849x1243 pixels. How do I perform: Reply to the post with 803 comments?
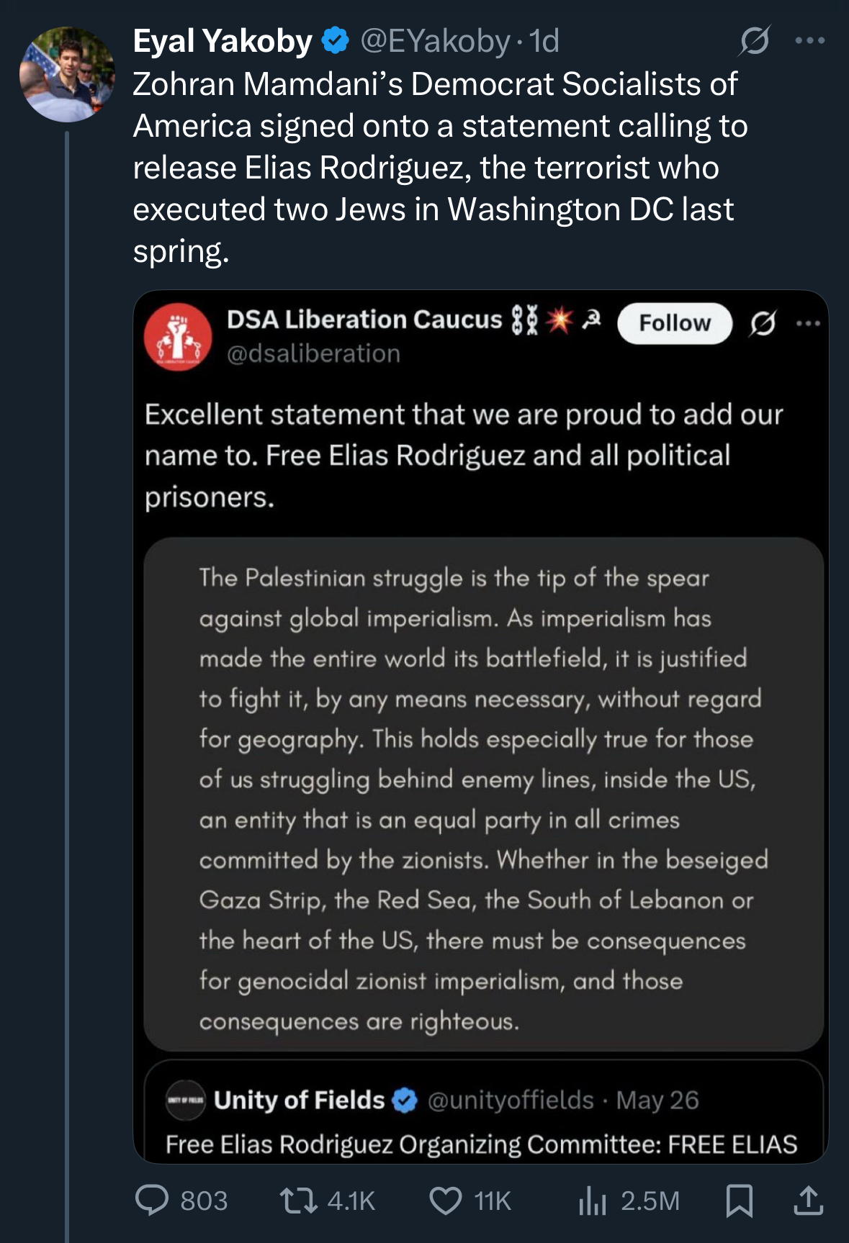pos(153,1201)
